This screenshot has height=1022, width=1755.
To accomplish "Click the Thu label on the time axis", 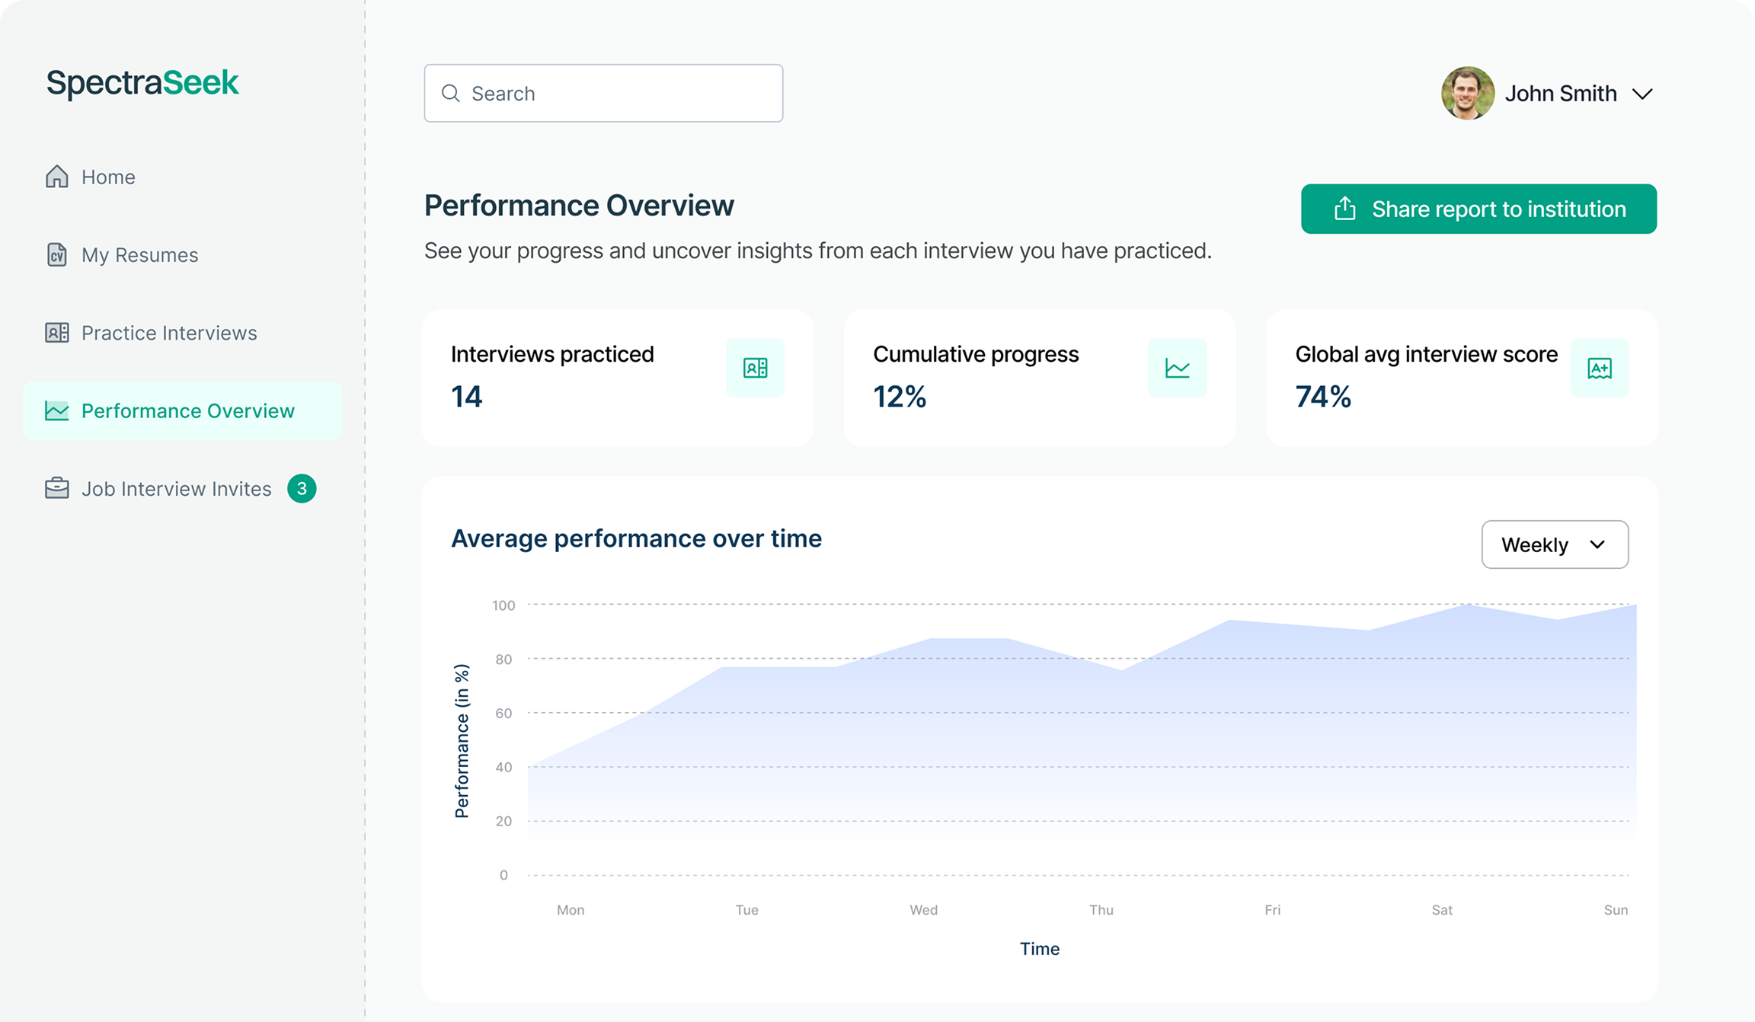I will coord(1101,910).
